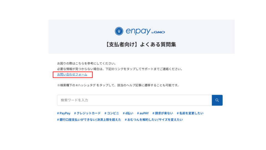Click the magnifying glass search button
Image resolution: width=266 pixels, height=150 pixels.
[217, 100]
